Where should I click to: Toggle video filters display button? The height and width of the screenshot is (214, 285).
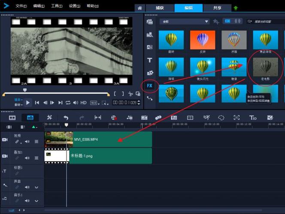227,21
